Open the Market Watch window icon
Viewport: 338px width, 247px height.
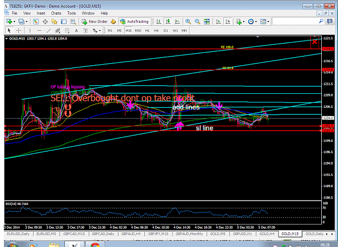tap(36, 22)
